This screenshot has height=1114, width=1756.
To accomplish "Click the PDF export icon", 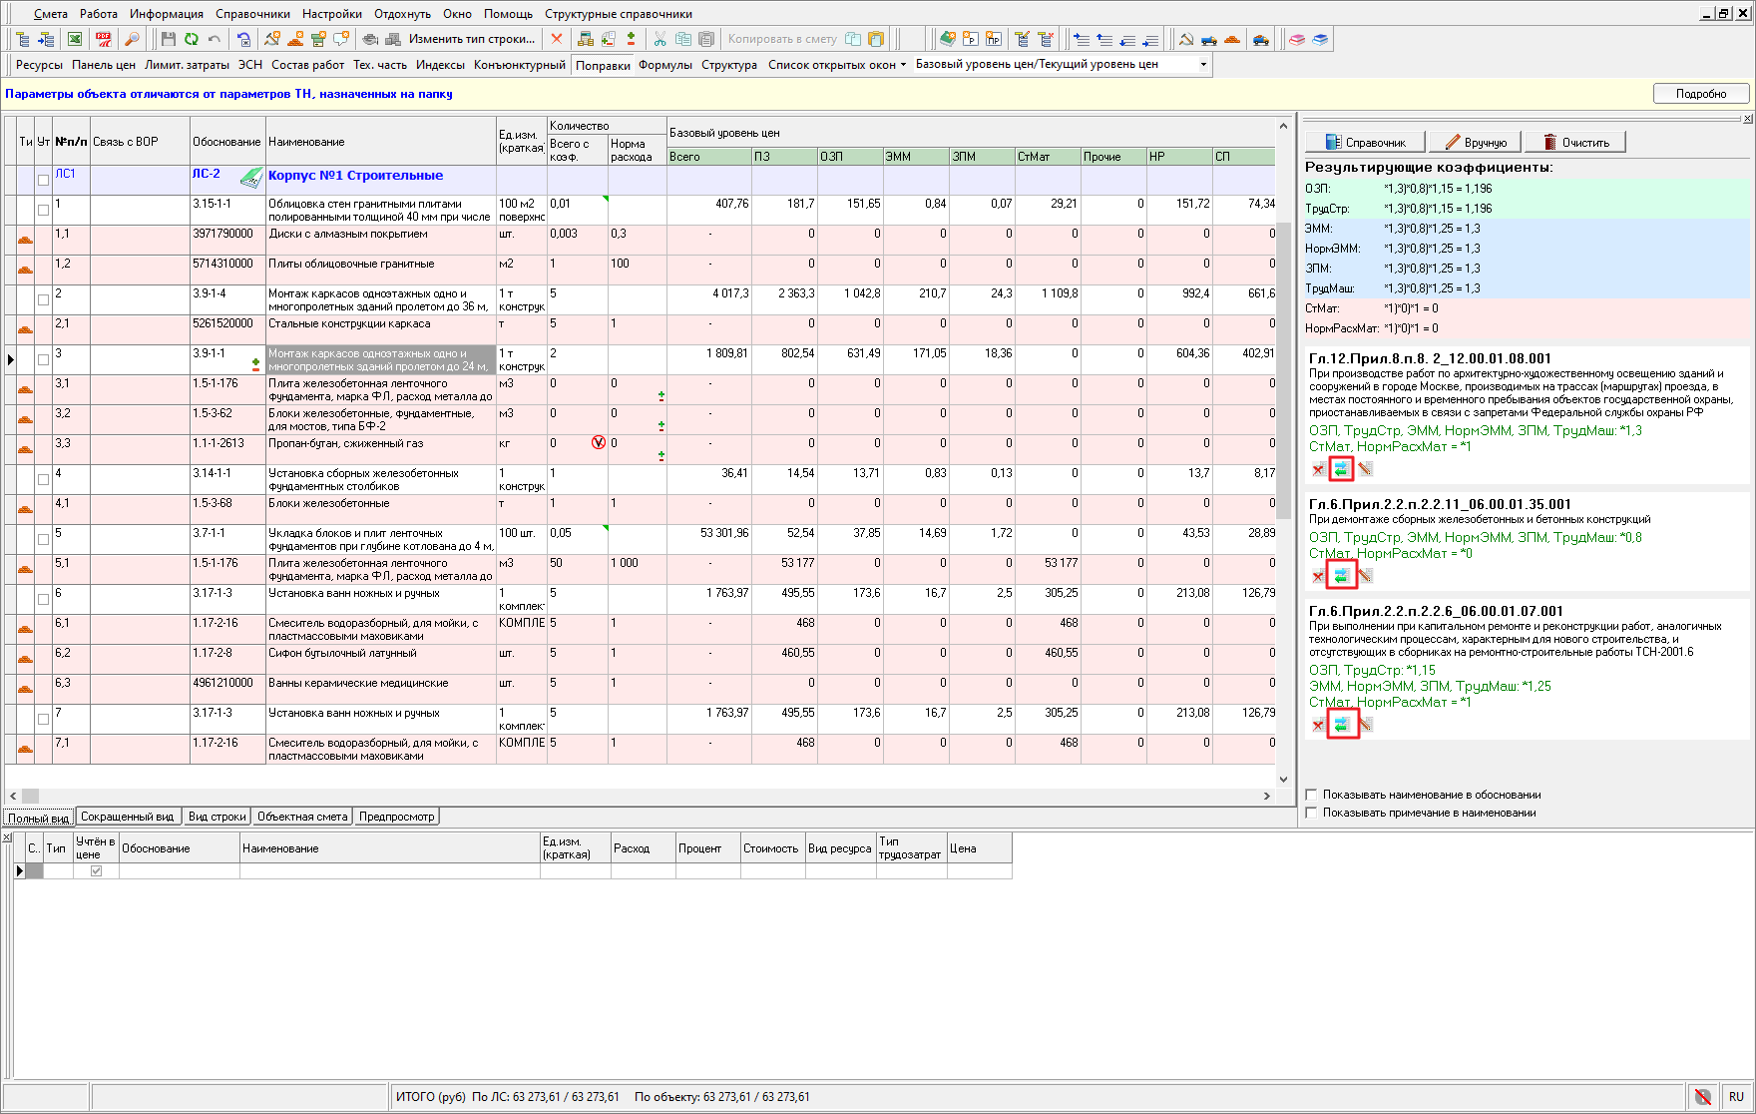I will pos(103,39).
